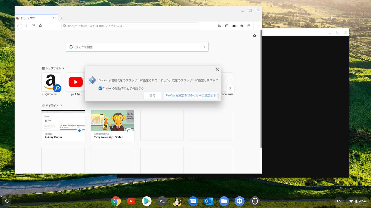
Task: Open the Getting Started highlight card
Action: (63, 125)
